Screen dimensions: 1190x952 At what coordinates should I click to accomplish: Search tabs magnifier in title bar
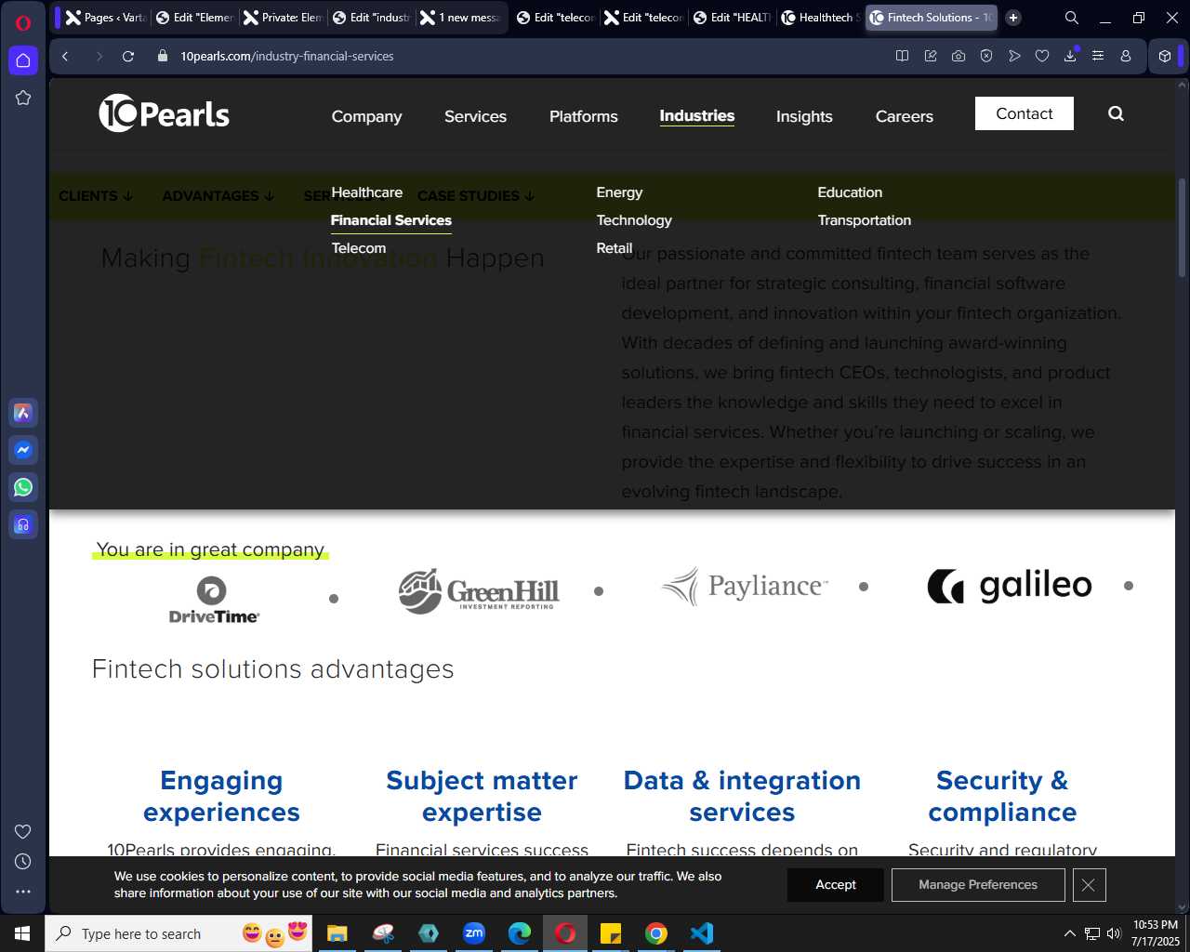(1072, 18)
